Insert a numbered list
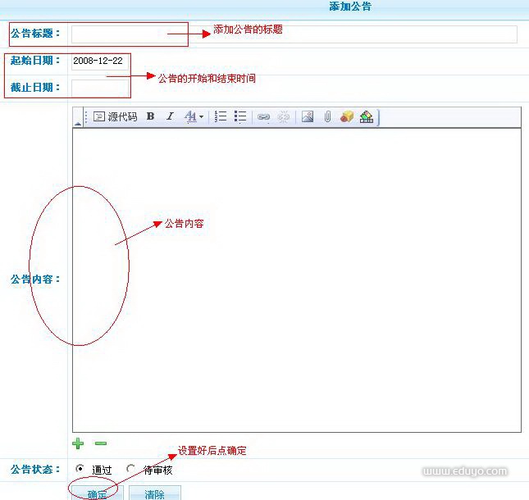Screen dimensions: 529x500 (x=221, y=117)
